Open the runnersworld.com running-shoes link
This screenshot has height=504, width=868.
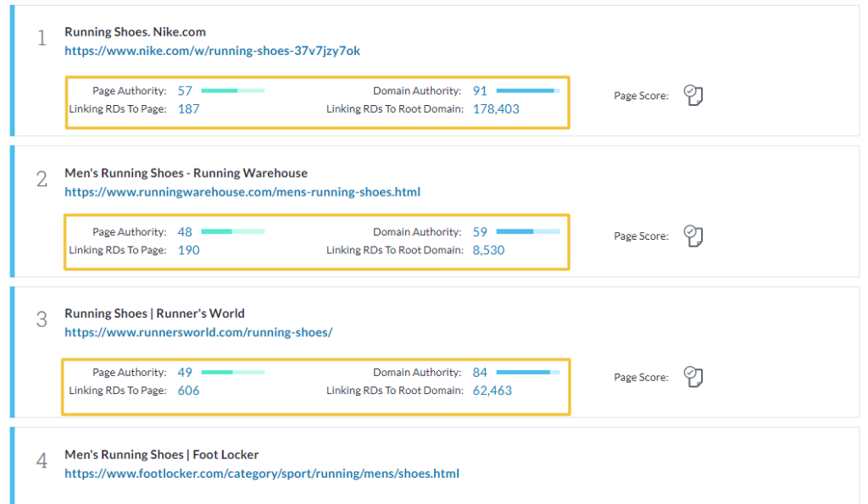[198, 333]
